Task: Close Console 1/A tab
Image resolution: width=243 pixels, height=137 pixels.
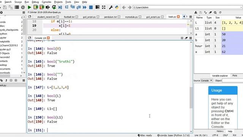Action: pos(48,38)
